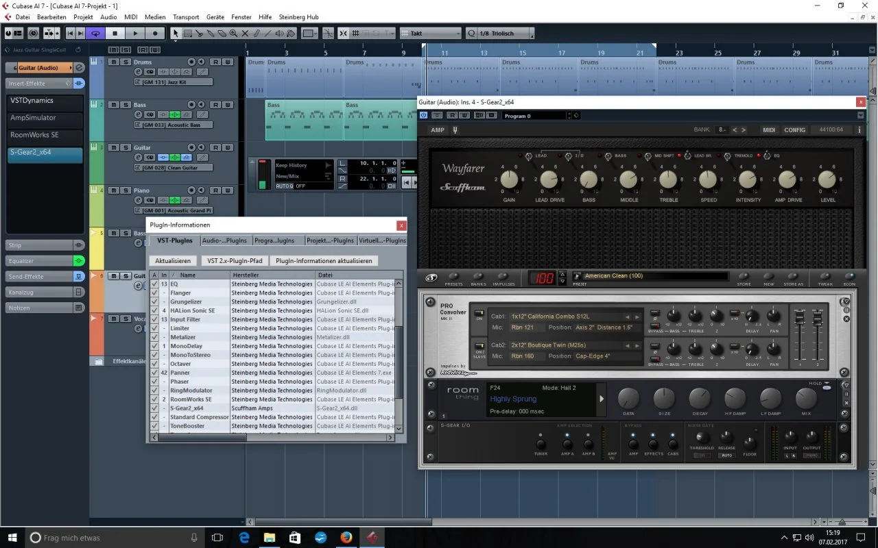Open the CONFIG page in S-Gear

point(794,130)
